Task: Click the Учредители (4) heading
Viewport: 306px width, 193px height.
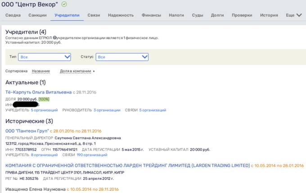Action: pos(26,32)
